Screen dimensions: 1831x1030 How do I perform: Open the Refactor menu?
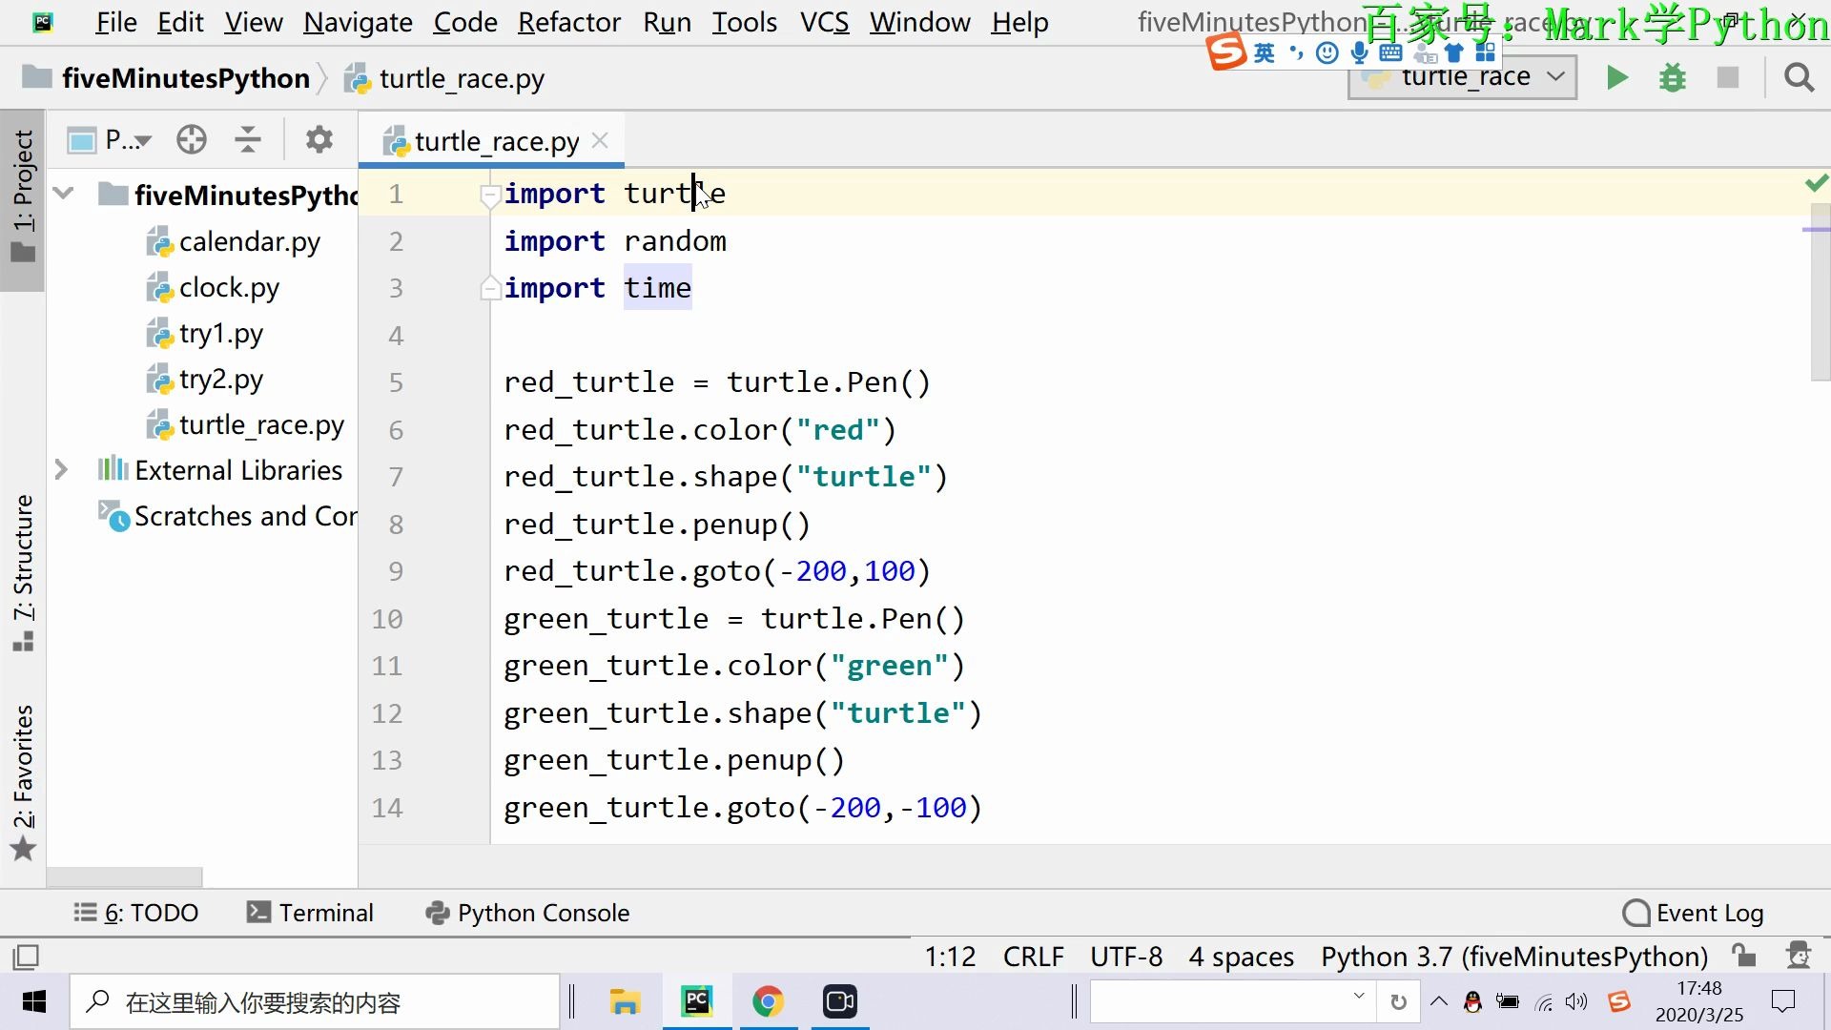568,22
